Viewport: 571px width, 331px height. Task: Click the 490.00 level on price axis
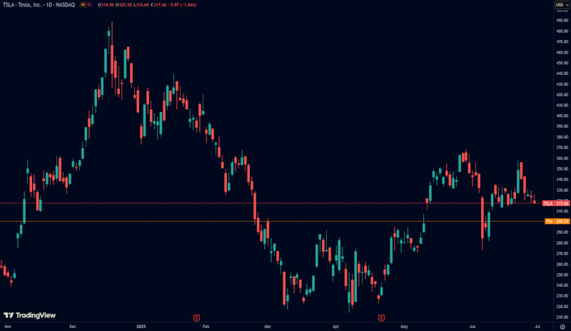pos(562,20)
